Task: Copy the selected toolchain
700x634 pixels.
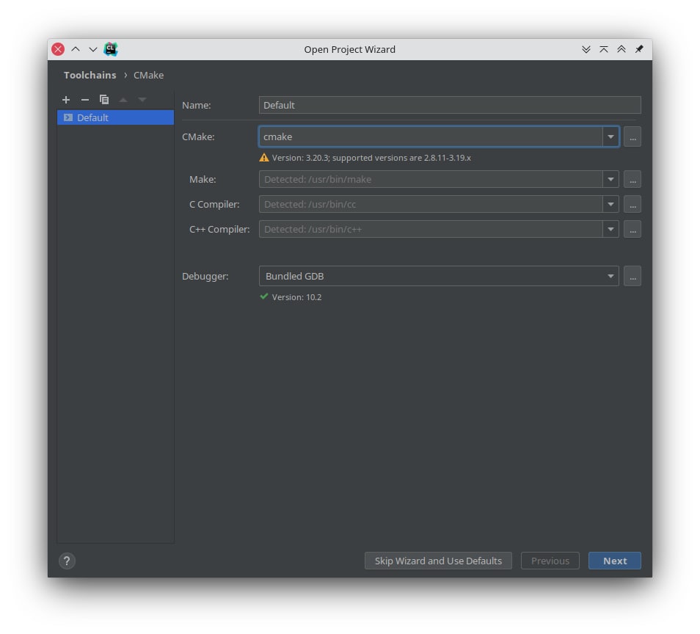Action: [104, 100]
